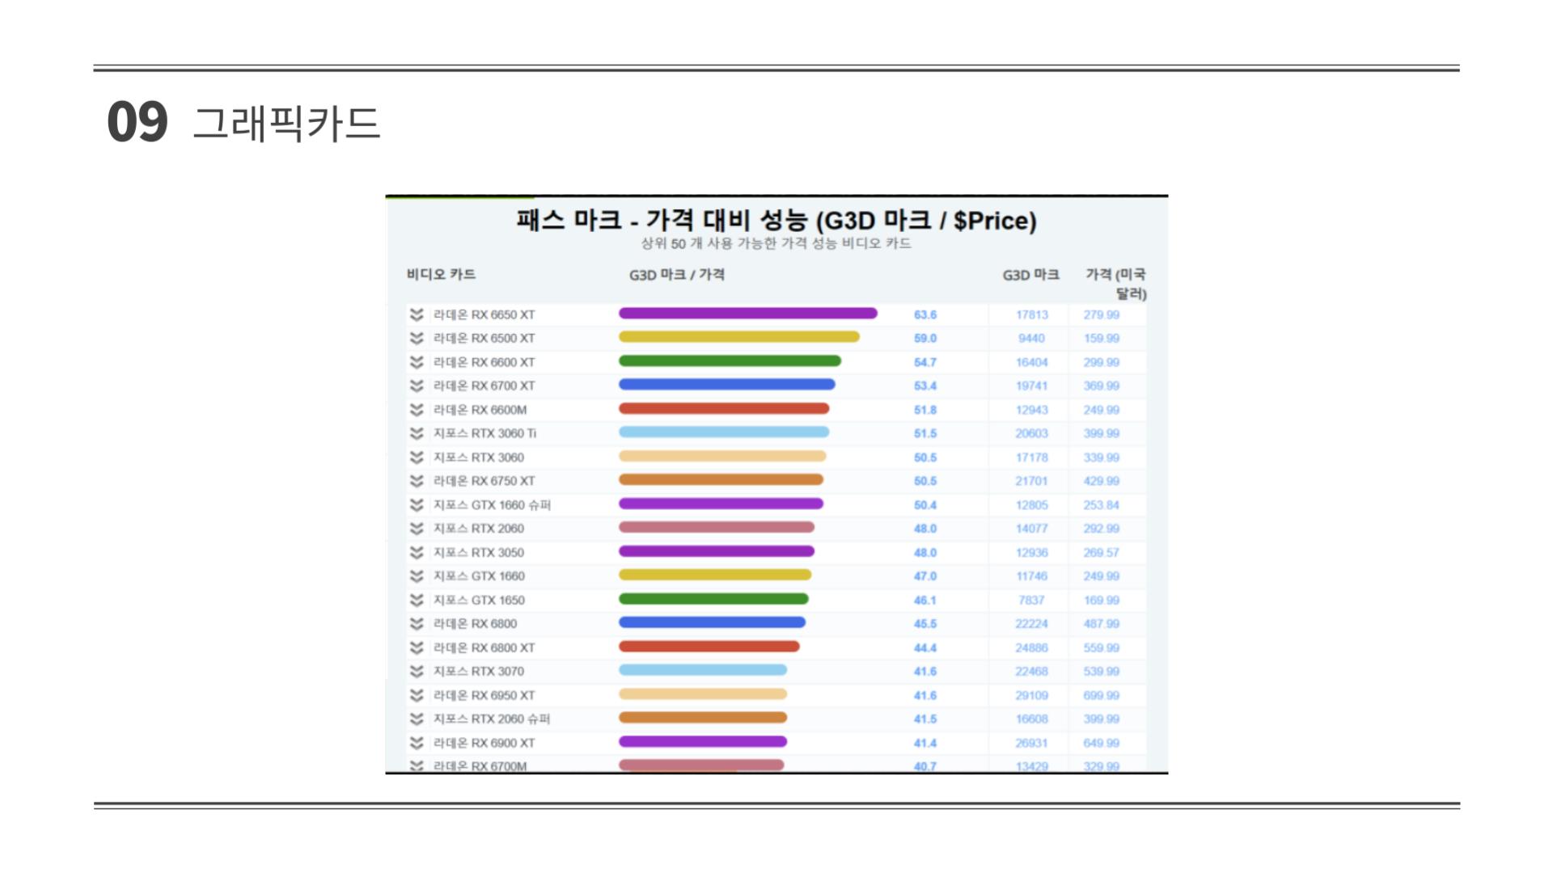Open the 지포스 GTX 1660 슈퍼 card link
The image size is (1553, 873).
[x=492, y=505]
